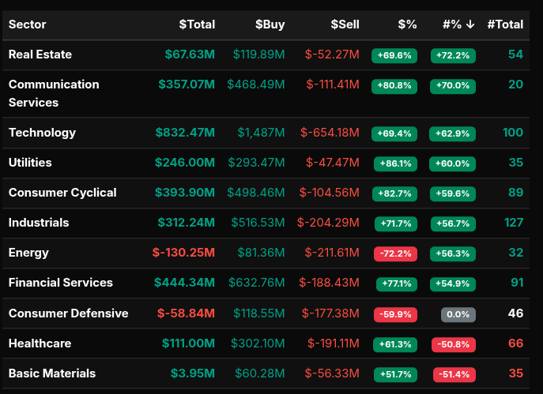Sort by $Total column header
The image size is (543, 394).
point(197,24)
